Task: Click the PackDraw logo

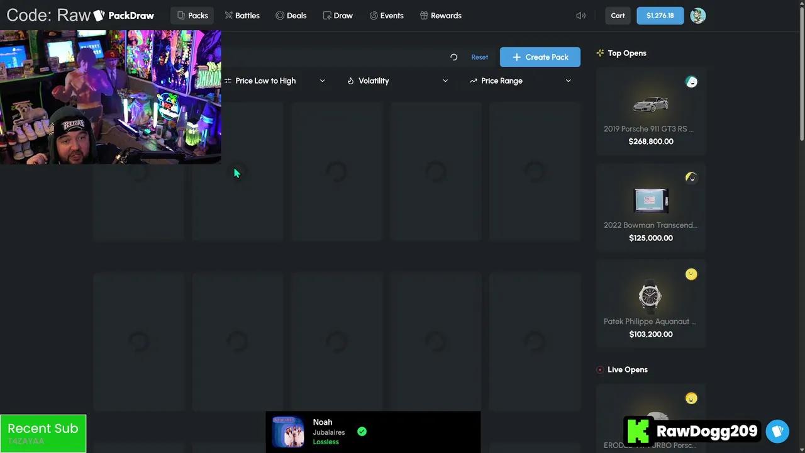Action: click(x=124, y=16)
